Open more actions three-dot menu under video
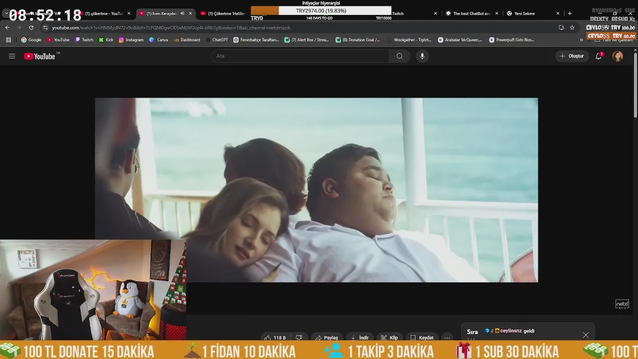This screenshot has width=638, height=359. click(x=447, y=338)
